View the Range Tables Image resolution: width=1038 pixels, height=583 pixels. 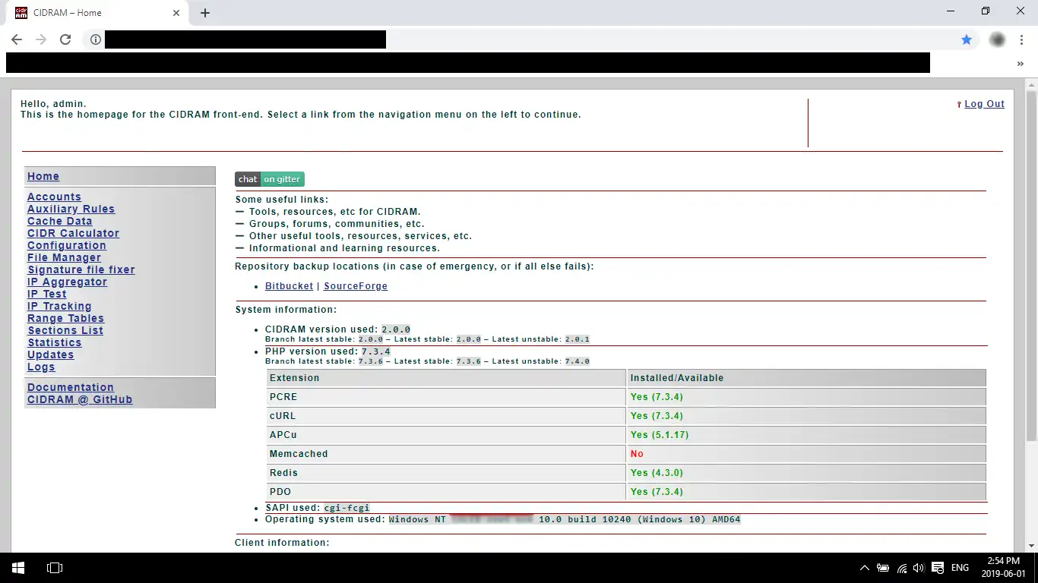point(65,318)
